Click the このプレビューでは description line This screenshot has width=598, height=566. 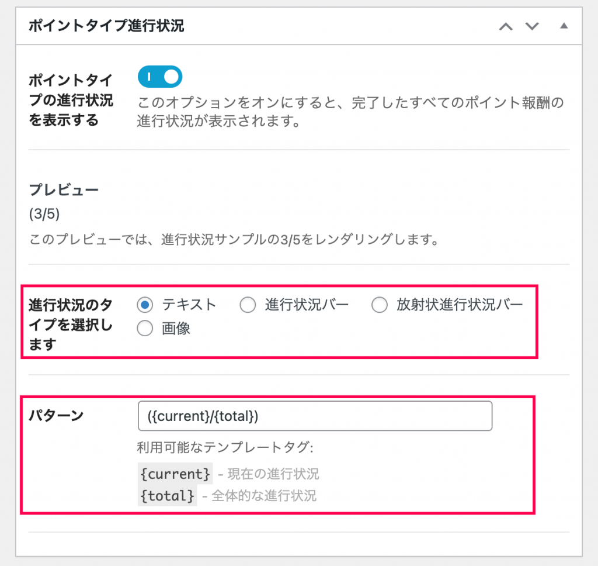[x=234, y=240]
